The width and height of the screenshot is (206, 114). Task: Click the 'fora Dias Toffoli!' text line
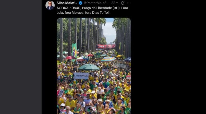pyautogui.click(x=98, y=13)
